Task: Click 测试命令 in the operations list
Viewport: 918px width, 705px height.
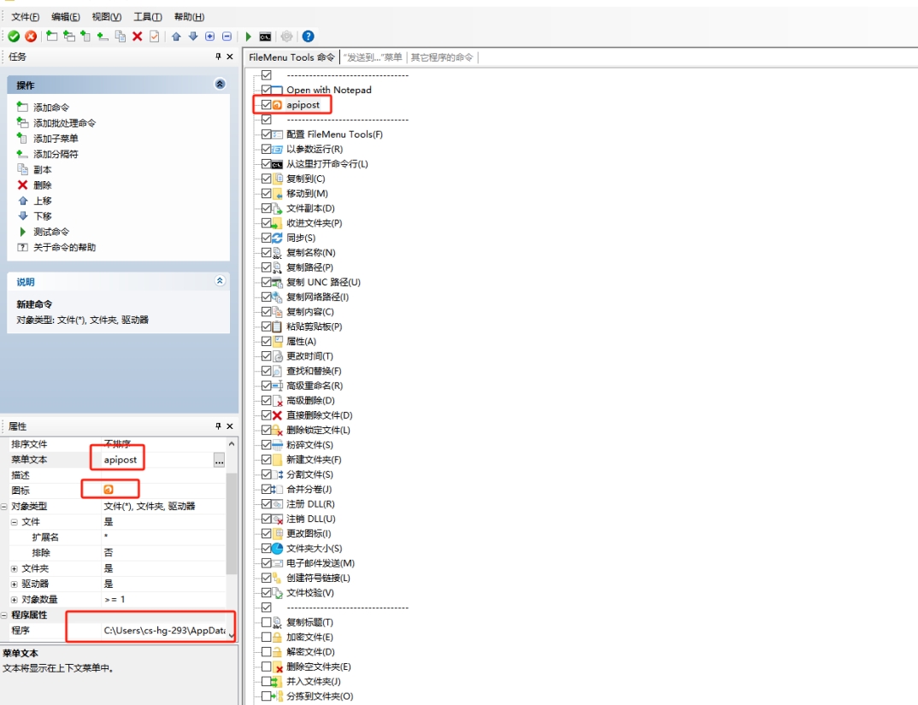Action: [51, 232]
